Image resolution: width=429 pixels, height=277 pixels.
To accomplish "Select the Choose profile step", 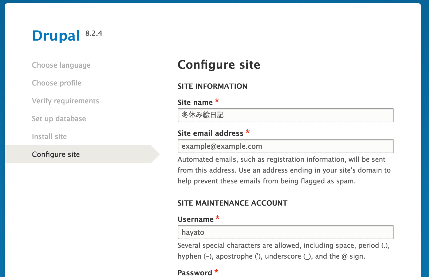I will pyautogui.click(x=57, y=83).
